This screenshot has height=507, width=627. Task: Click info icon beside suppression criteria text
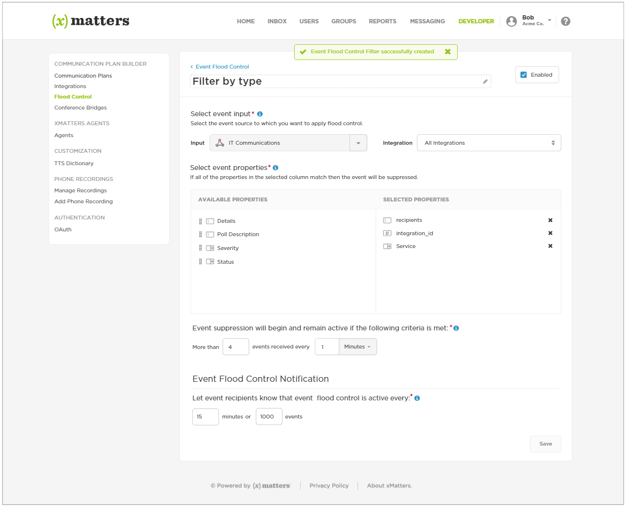pyautogui.click(x=456, y=328)
